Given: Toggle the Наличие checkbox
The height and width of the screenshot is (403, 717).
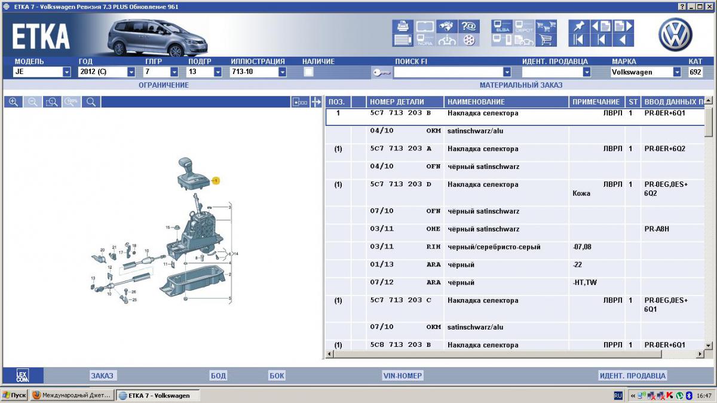Looking at the screenshot, I should click(309, 72).
